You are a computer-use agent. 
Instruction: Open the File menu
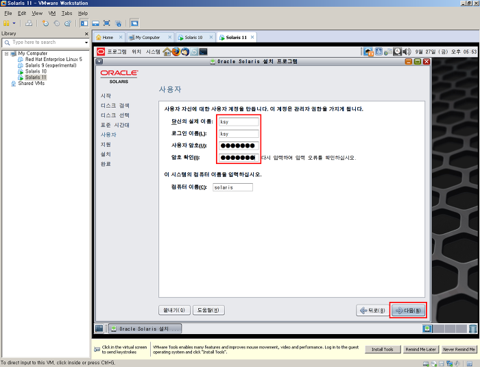[x=8, y=13]
